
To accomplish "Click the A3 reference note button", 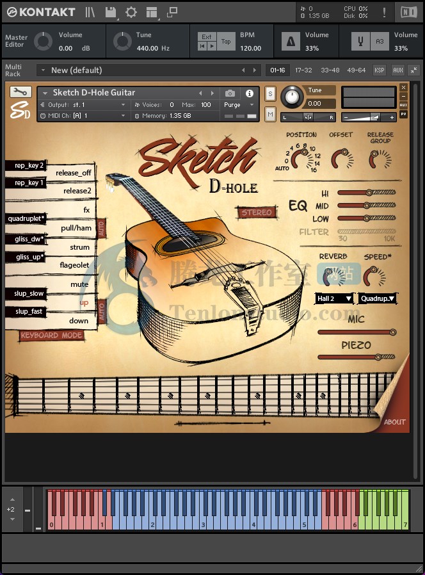I will pyautogui.click(x=380, y=42).
